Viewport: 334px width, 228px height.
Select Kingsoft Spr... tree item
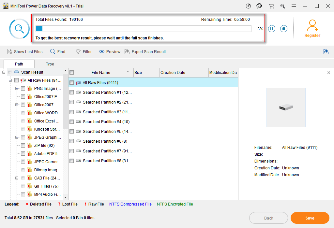(47, 129)
